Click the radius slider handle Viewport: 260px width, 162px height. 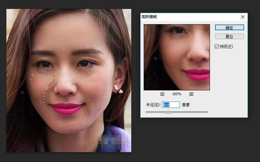coord(168,112)
